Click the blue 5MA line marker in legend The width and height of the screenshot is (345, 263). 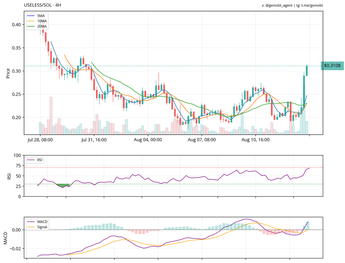30,15
